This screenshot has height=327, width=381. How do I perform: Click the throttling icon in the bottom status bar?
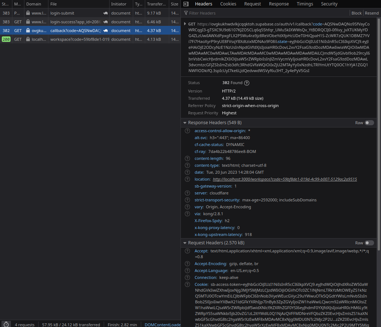6,324
